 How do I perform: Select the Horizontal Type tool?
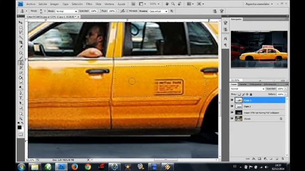click(20, 98)
